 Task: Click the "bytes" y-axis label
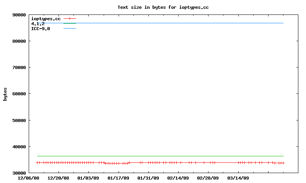coord(5,94)
